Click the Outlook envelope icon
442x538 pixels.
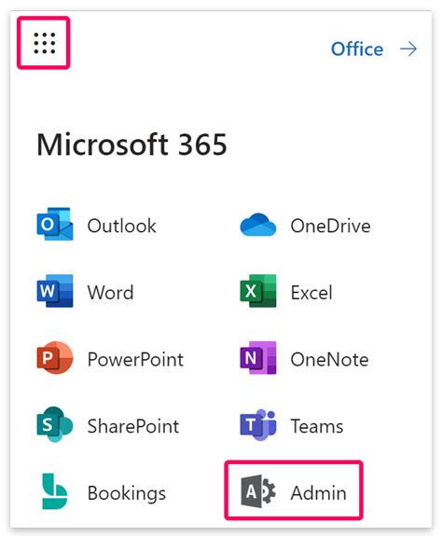[55, 224]
